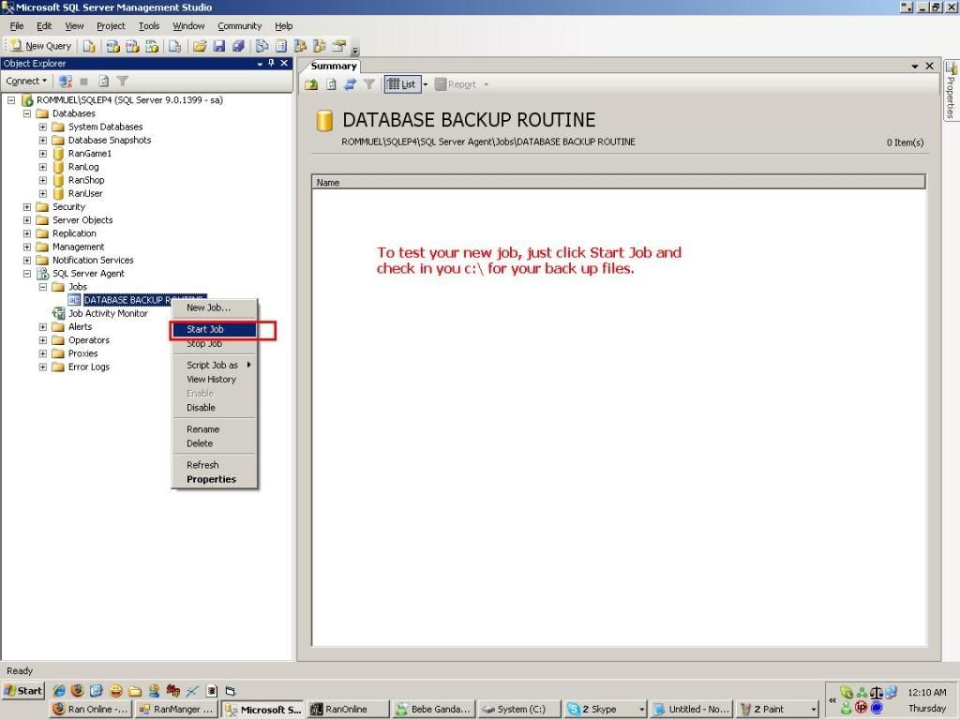
Task: Collapse the Databases folder node
Action: point(27,113)
